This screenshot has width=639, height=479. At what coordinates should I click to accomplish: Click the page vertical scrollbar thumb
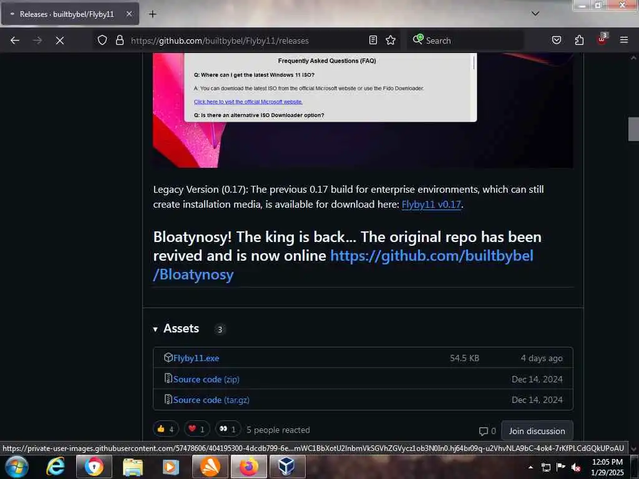(633, 128)
